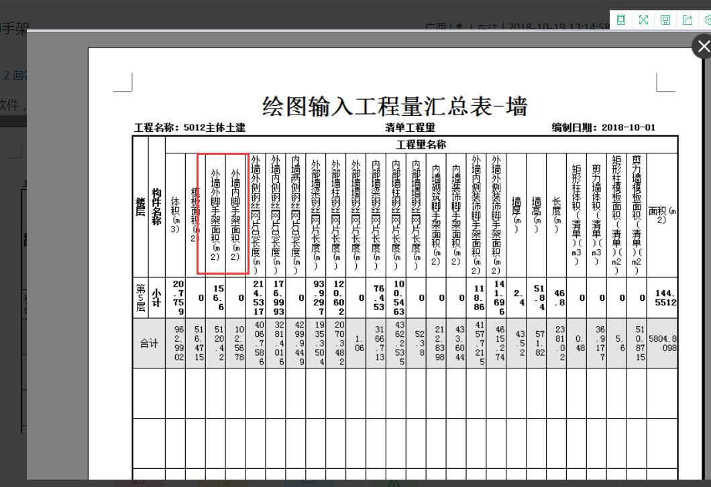Click the 清单工程量 heading

[x=410, y=128]
